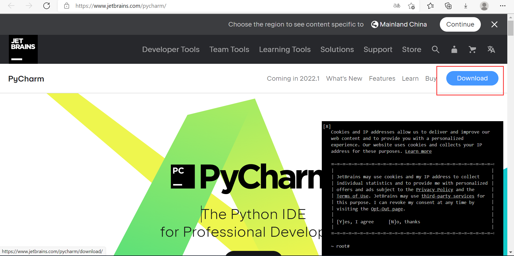The image size is (514, 256).
Task: Open the language selection icon
Action: [x=491, y=49]
